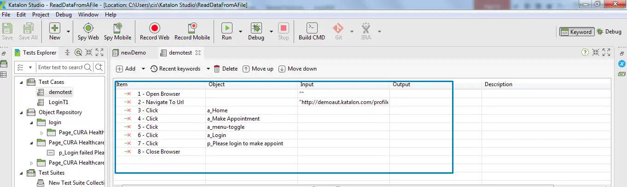Image resolution: width=627 pixels, height=187 pixels.
Task: Launch the Spy Mobile tool
Action: click(117, 32)
